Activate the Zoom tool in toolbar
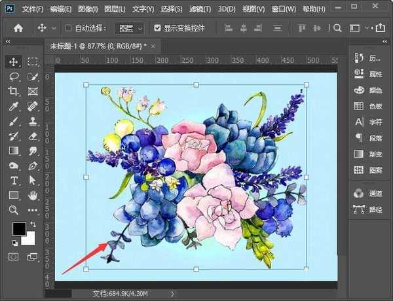Screen dimensions: 393x301 pos(13,210)
